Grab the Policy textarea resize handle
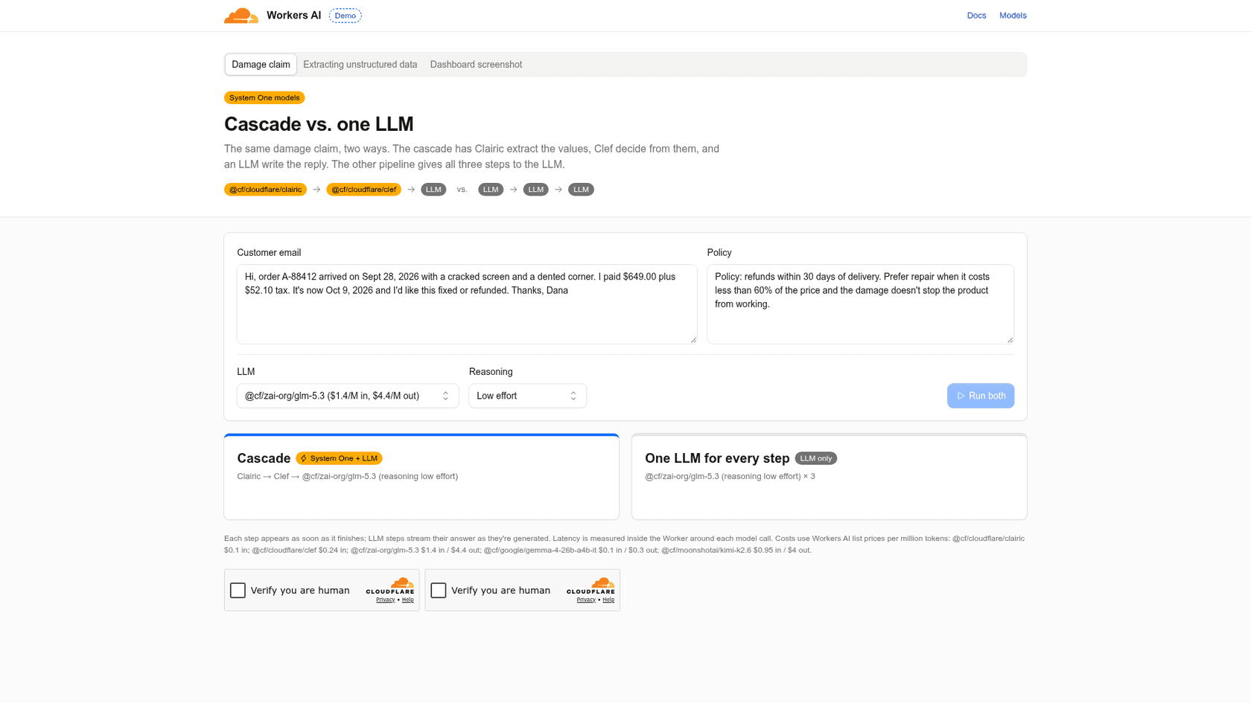Viewport: 1251px width, 703px height. click(x=1010, y=340)
